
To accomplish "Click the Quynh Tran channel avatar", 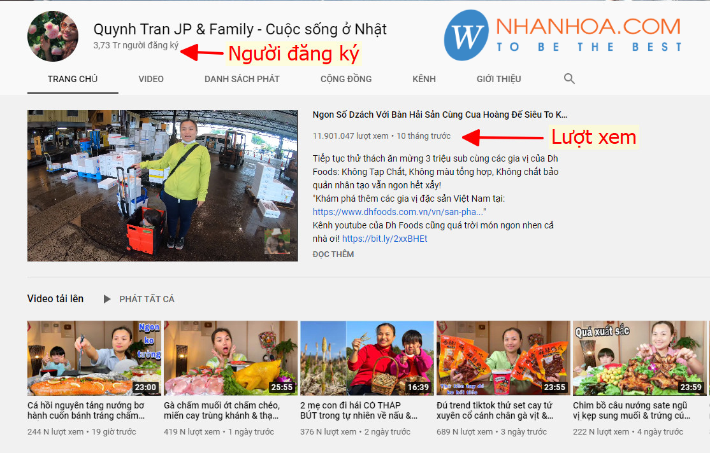I will click(x=52, y=36).
